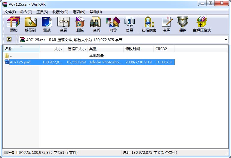
Task: Expand the address bar path dropdown arrow
Action: [x=226, y=40]
